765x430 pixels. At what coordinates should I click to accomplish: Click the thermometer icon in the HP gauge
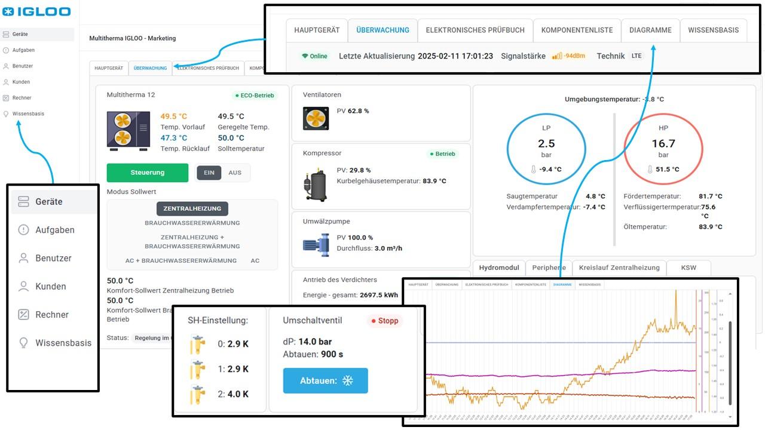pos(651,170)
